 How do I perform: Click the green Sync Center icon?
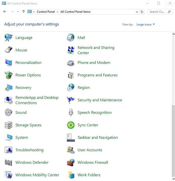[x=71, y=125]
